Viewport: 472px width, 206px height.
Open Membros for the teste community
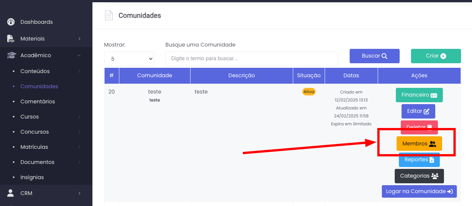point(419,144)
